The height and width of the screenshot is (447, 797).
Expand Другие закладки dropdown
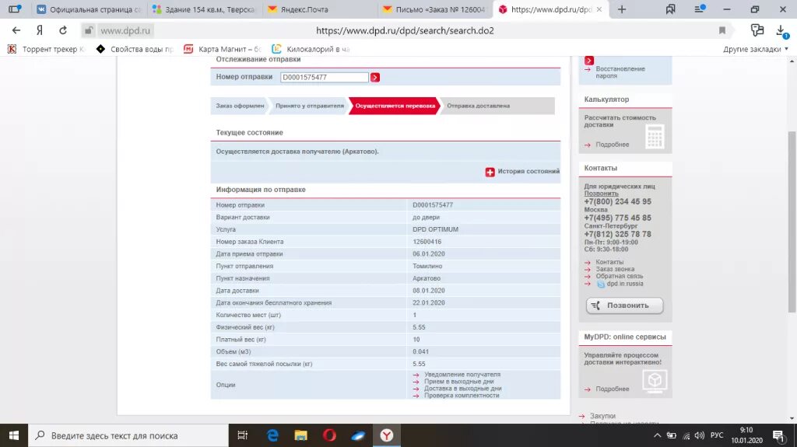click(x=755, y=49)
